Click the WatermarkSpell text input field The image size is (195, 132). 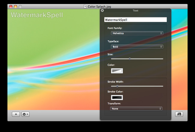tap(135, 20)
